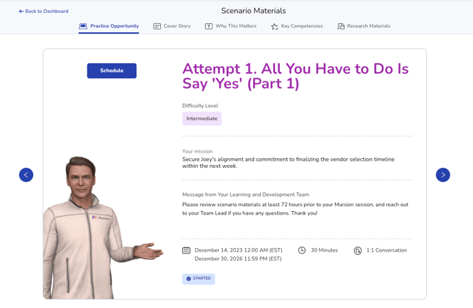
Task: Click the Why This Matters question icon
Action: point(208,26)
